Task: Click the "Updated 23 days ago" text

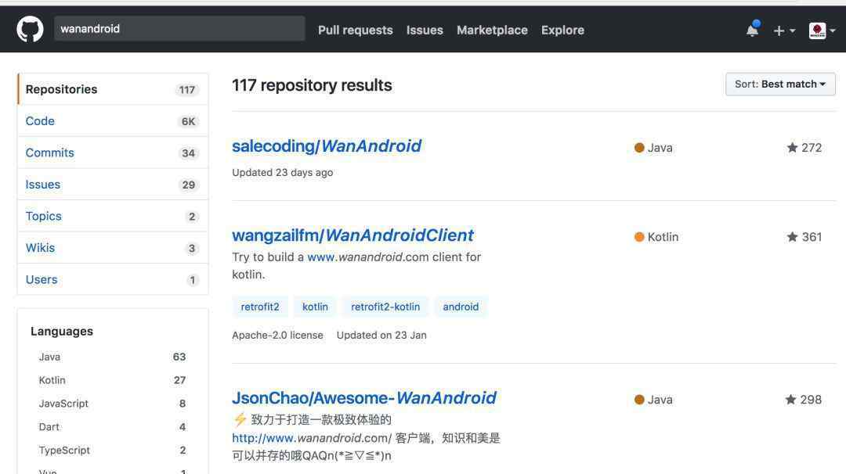Action: click(x=282, y=172)
